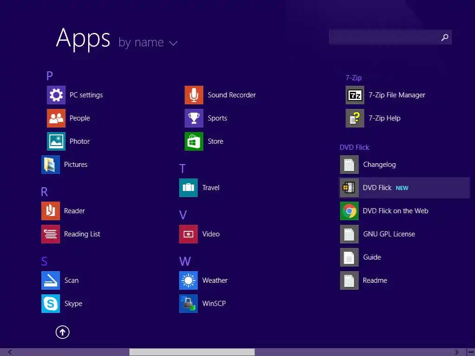Open the 'by name' sort dropdown
Image resolution: width=475 pixels, height=356 pixels.
pos(148,43)
